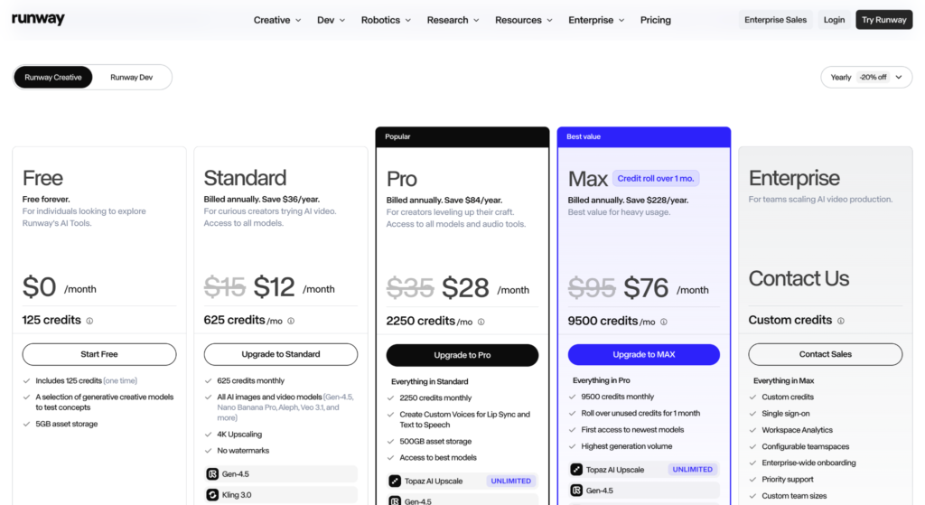This screenshot has width=925, height=505.
Task: Open info icon beside Custom credits
Action: pos(841,321)
